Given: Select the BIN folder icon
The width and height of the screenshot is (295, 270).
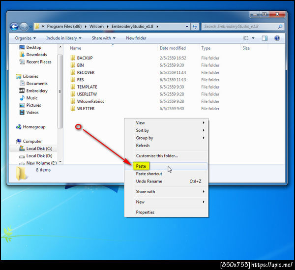Looking at the screenshot, I should [73, 65].
